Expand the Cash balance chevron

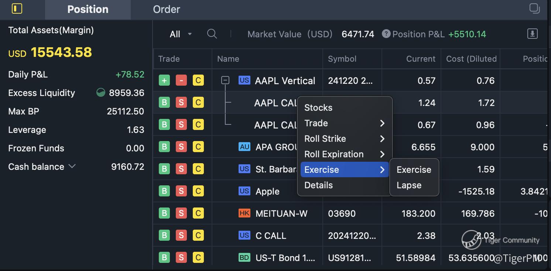[72, 167]
